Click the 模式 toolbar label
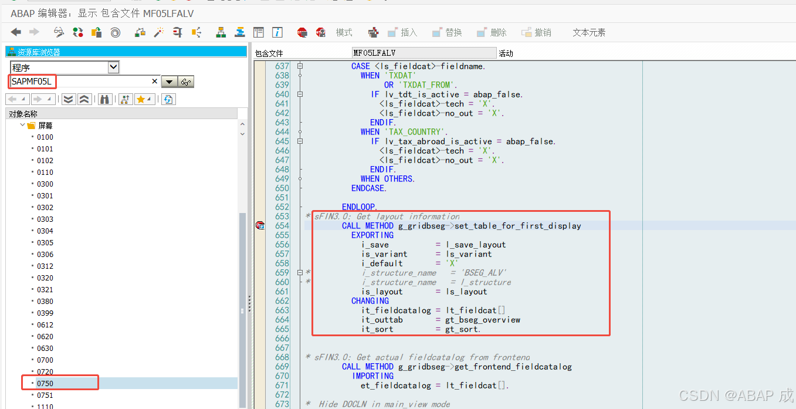This screenshot has width=796, height=409. click(x=344, y=32)
